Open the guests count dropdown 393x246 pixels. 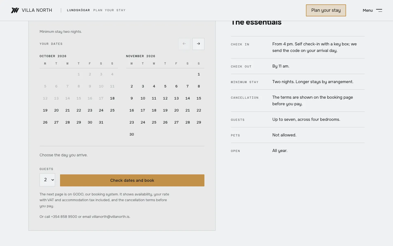coord(47,180)
